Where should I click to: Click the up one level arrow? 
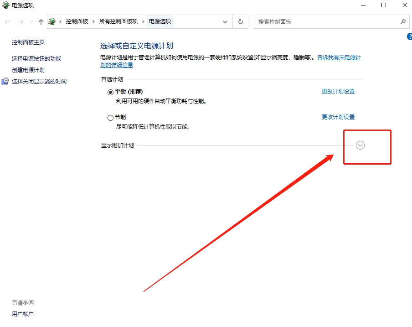41,21
